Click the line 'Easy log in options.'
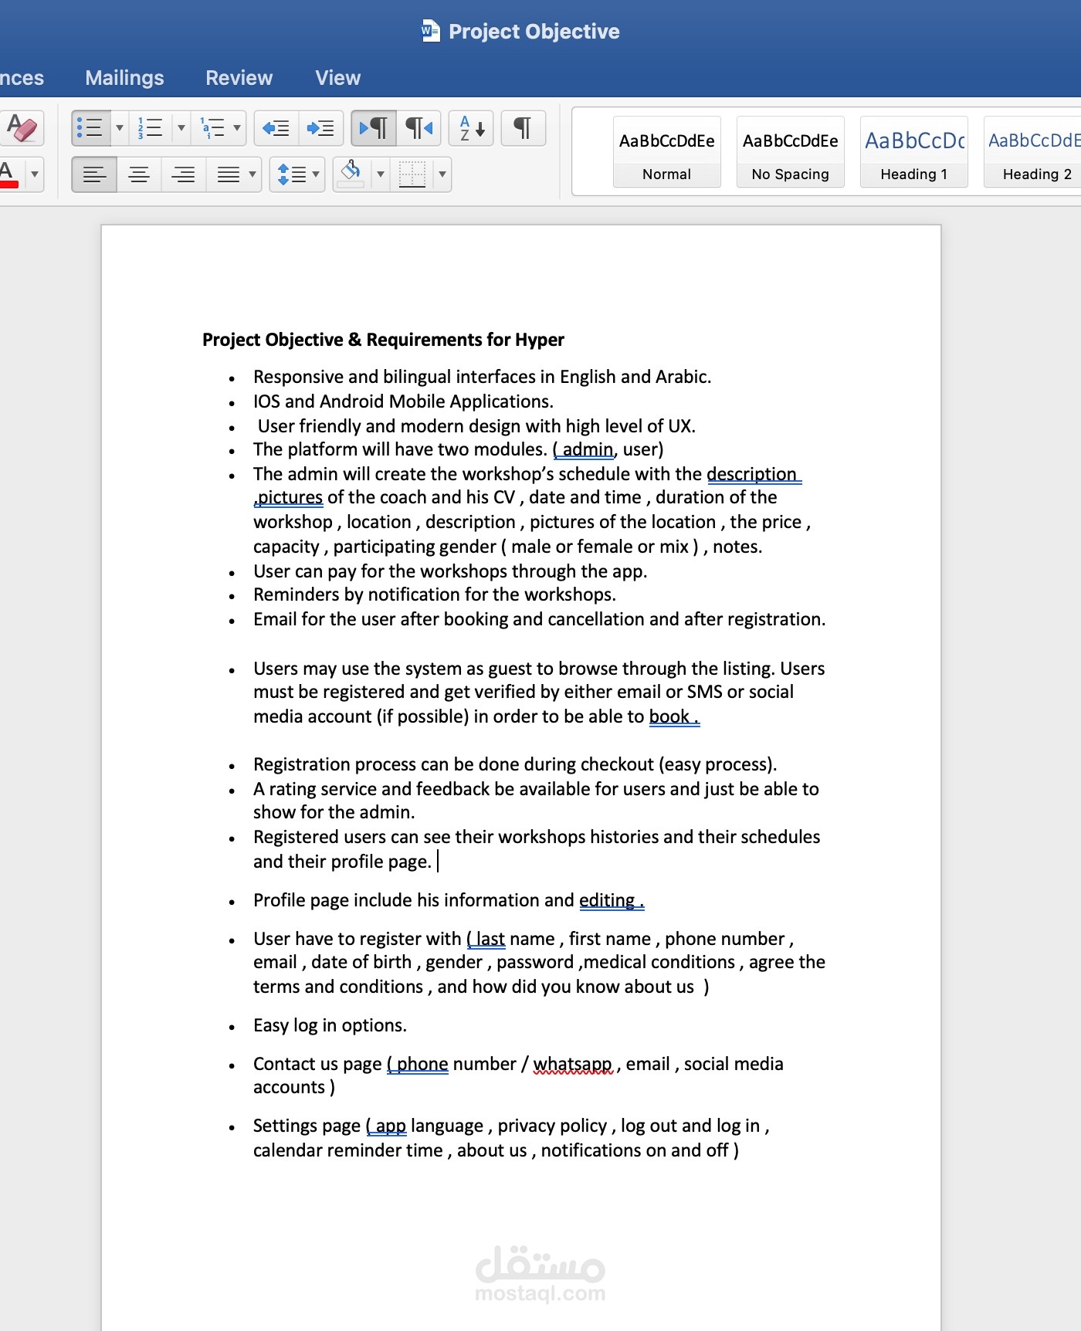This screenshot has width=1081, height=1331. (330, 1025)
